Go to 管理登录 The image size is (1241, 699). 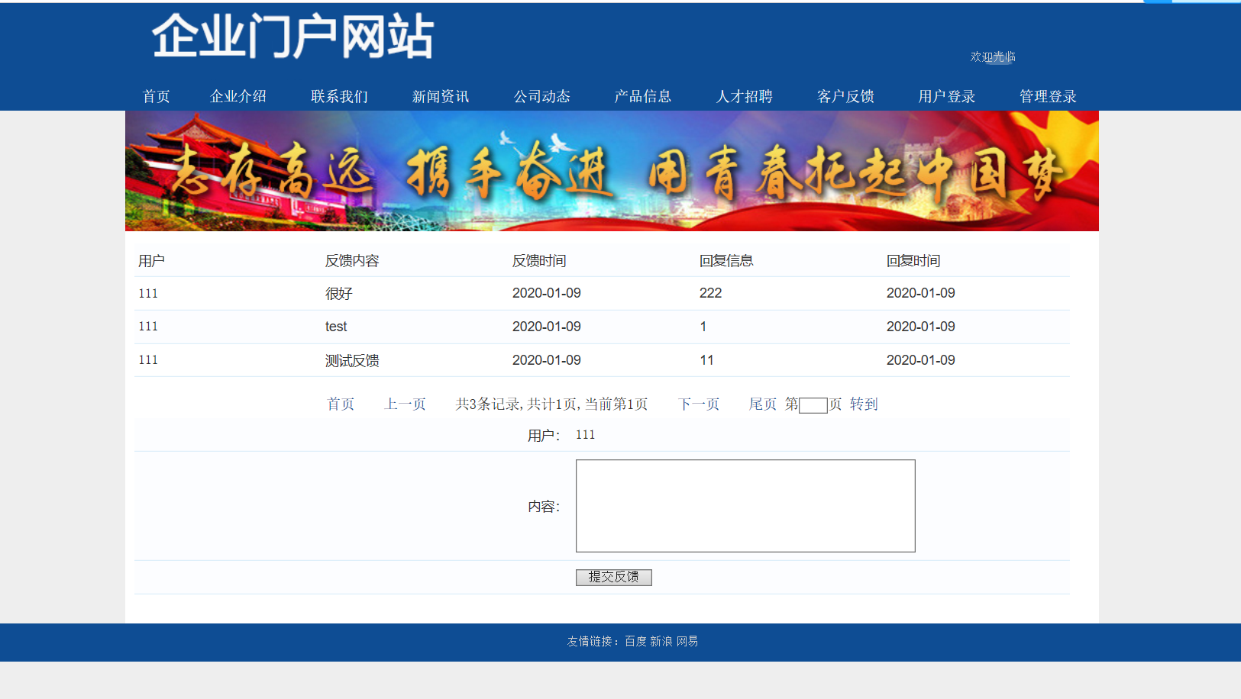1048,96
